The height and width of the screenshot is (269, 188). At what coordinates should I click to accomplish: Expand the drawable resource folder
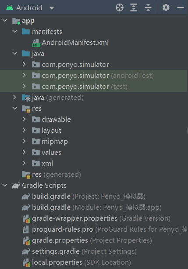(24, 119)
